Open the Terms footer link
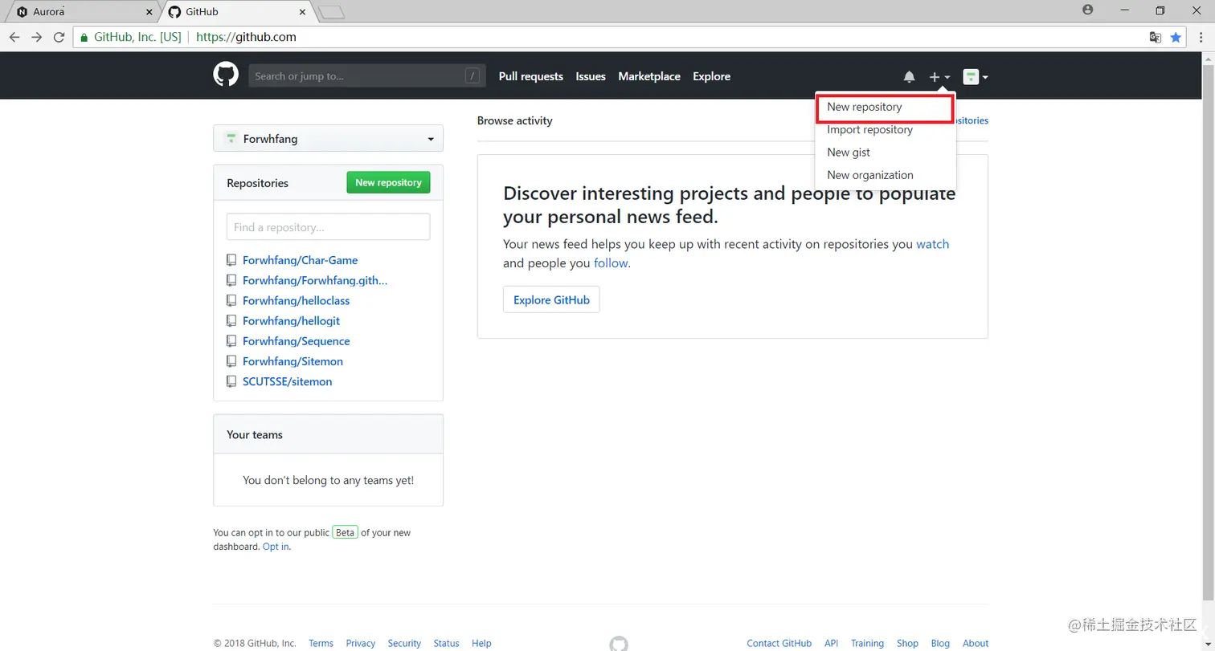Screen dimensions: 1215x651 click(x=321, y=643)
